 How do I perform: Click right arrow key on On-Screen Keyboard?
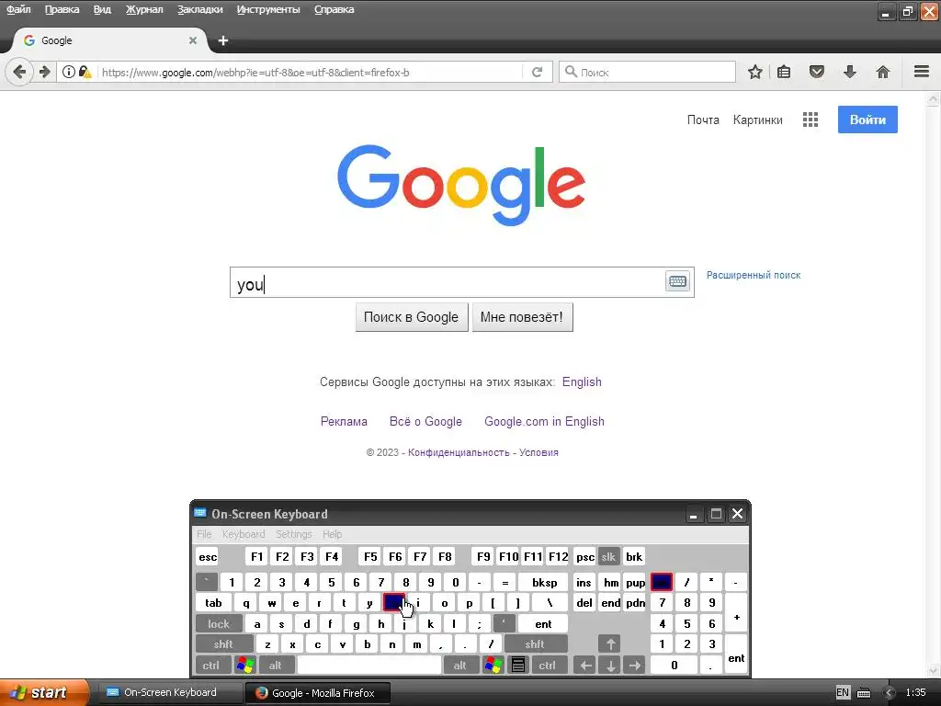pyautogui.click(x=634, y=666)
